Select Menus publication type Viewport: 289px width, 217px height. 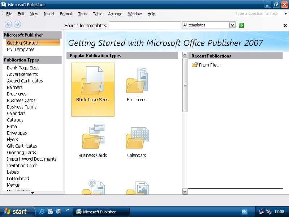pyautogui.click(x=13, y=185)
